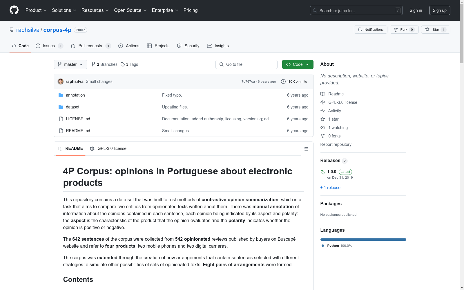
Task: Open the green Code dropdown button
Action: pos(298,64)
